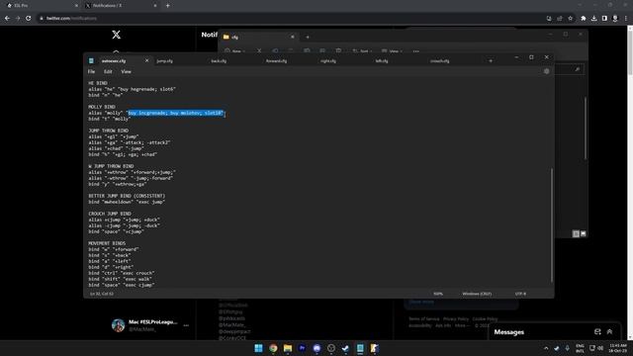
Task: Click the Mac #ESLProLeague profile avatar
Action: (118, 325)
